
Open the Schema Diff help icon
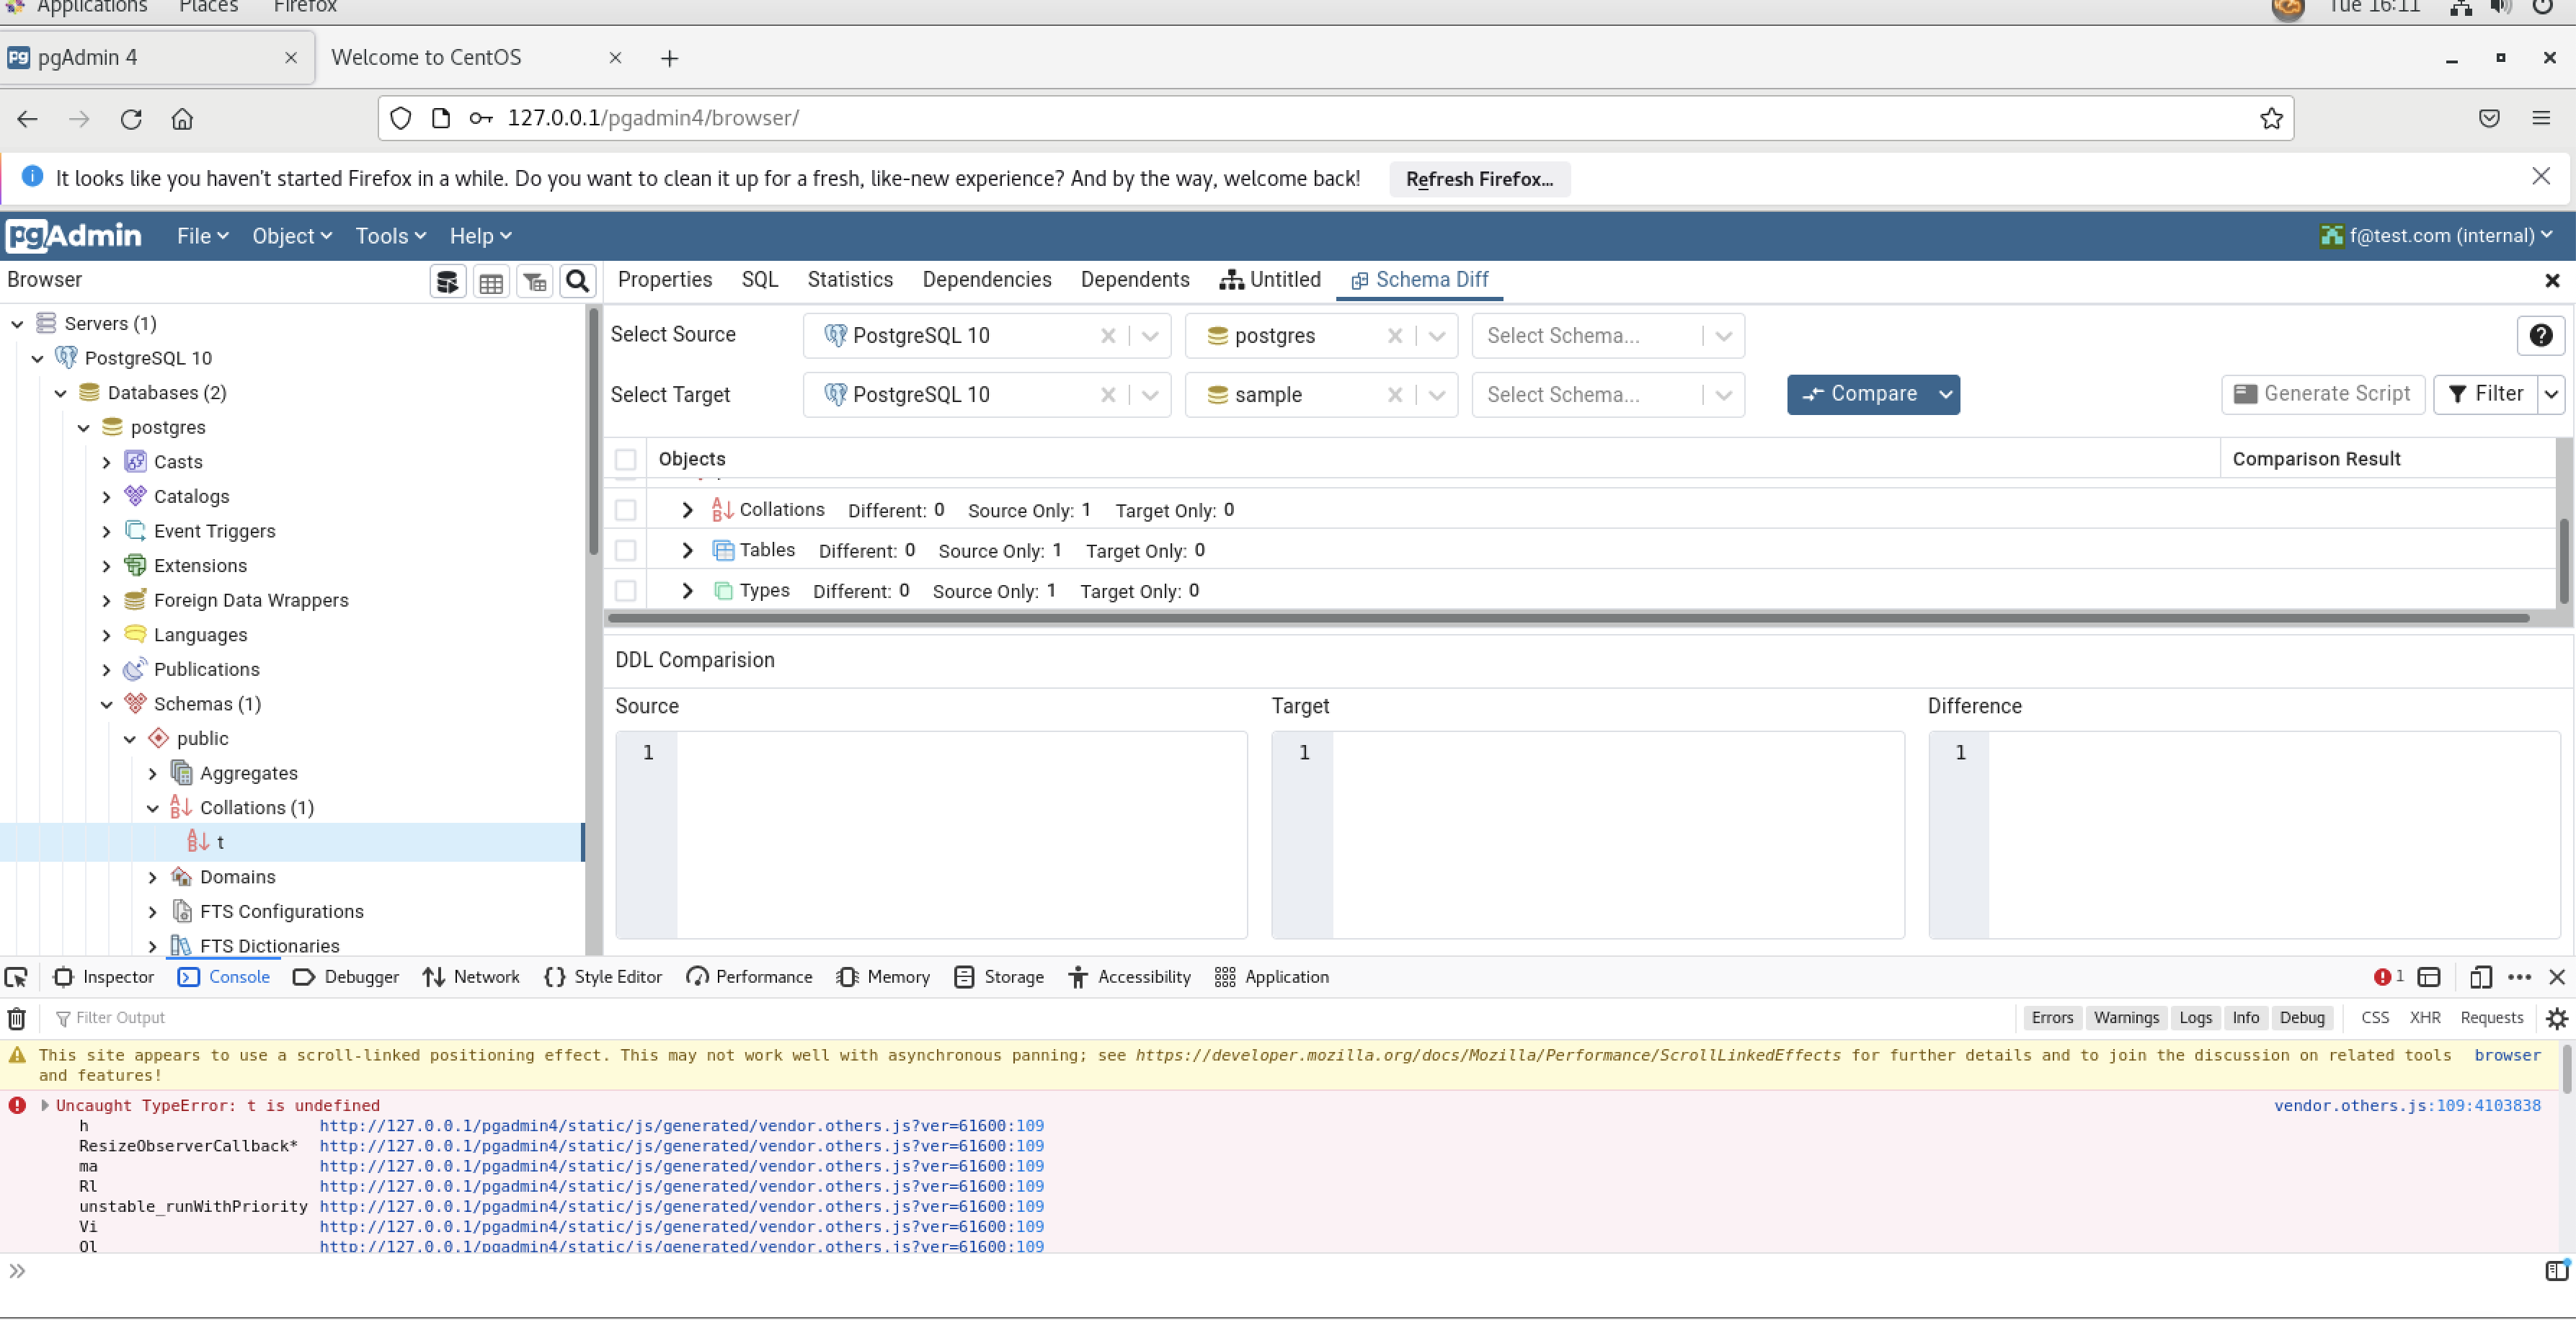click(2539, 336)
